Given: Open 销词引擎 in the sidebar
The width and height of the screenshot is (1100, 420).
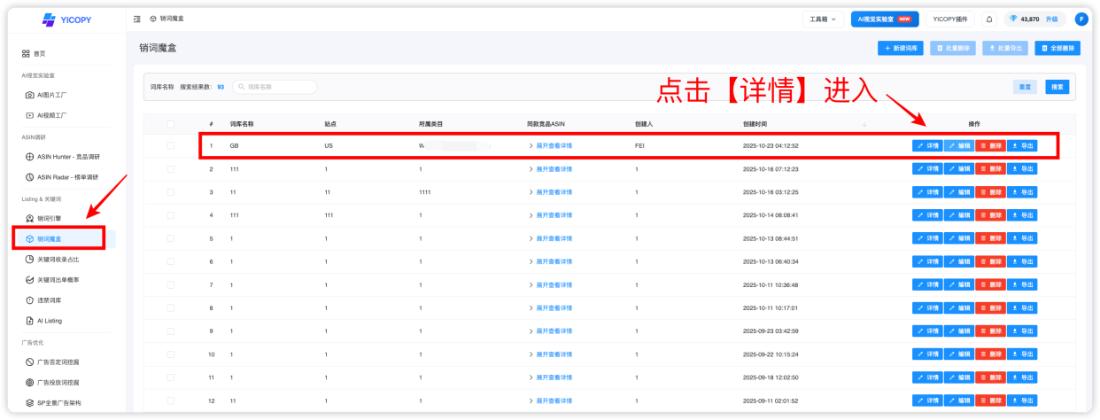Looking at the screenshot, I should (x=43, y=218).
